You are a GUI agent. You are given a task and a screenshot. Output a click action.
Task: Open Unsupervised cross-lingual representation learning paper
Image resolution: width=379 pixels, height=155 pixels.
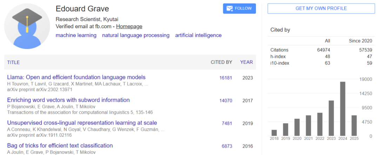coord(82,123)
